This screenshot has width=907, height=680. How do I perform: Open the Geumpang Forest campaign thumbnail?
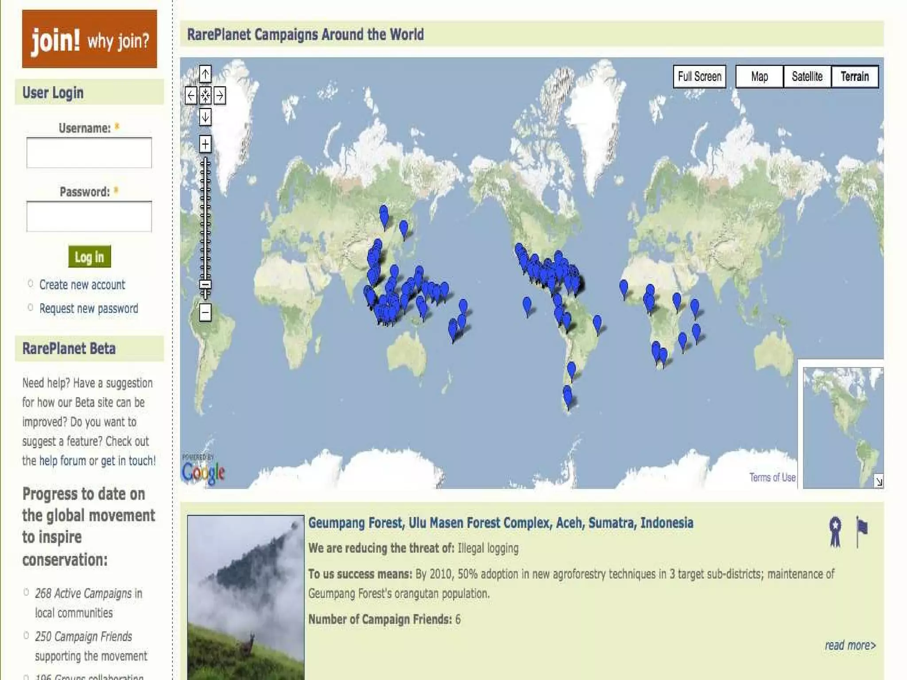pyautogui.click(x=245, y=597)
